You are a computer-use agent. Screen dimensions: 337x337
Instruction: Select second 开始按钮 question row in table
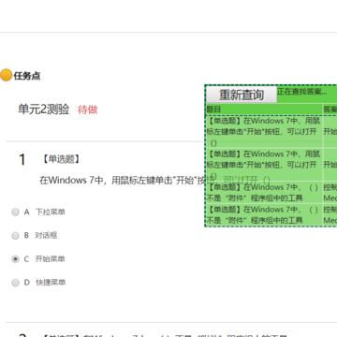coord(271,165)
